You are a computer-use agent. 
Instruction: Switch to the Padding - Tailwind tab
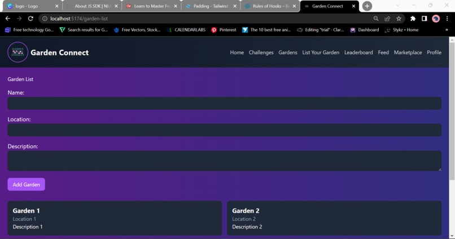[x=211, y=6]
